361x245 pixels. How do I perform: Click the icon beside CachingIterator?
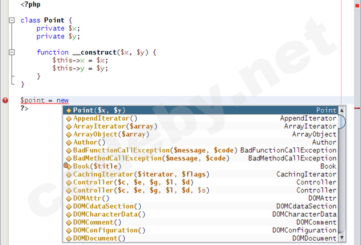click(x=69, y=174)
